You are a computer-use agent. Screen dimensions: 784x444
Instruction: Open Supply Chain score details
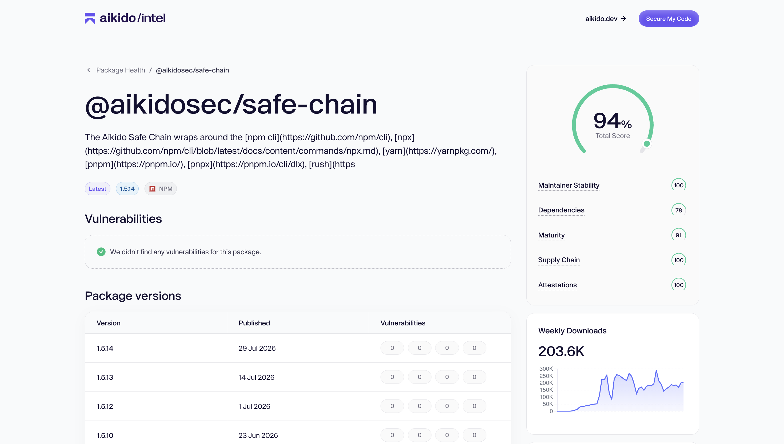(x=559, y=260)
